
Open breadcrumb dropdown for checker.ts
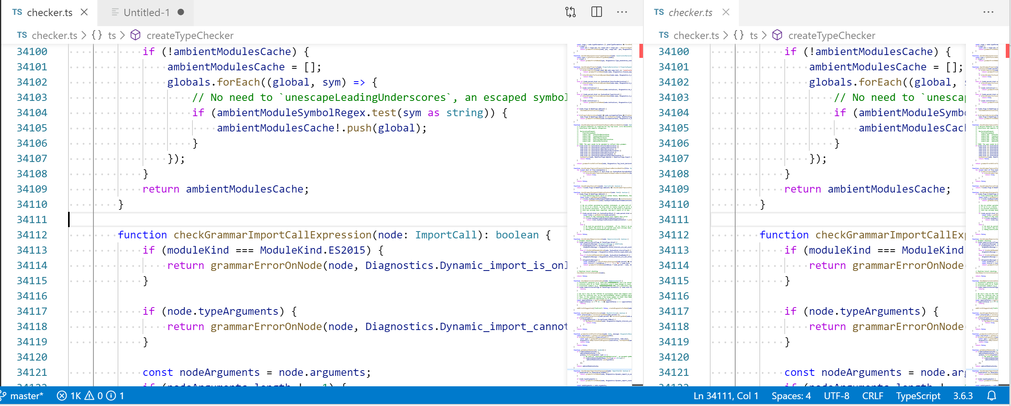pyautogui.click(x=54, y=35)
